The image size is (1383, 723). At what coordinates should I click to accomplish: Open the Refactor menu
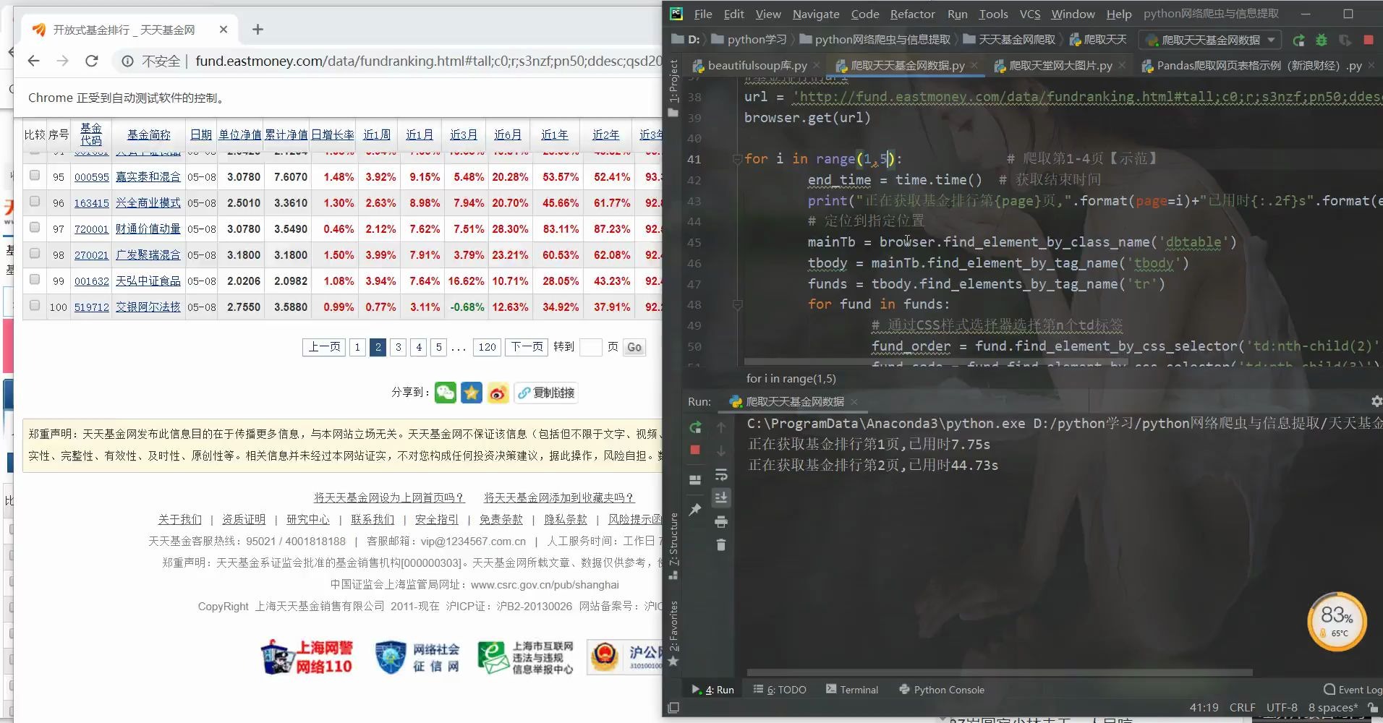tap(912, 14)
